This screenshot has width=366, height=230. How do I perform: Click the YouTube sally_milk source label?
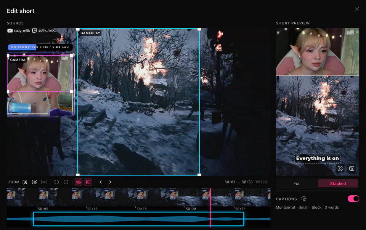click(x=19, y=30)
